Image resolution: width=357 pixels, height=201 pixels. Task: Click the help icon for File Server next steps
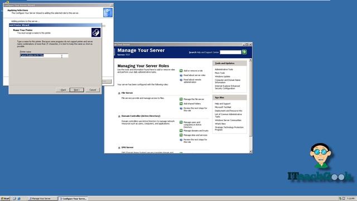coord(181,108)
